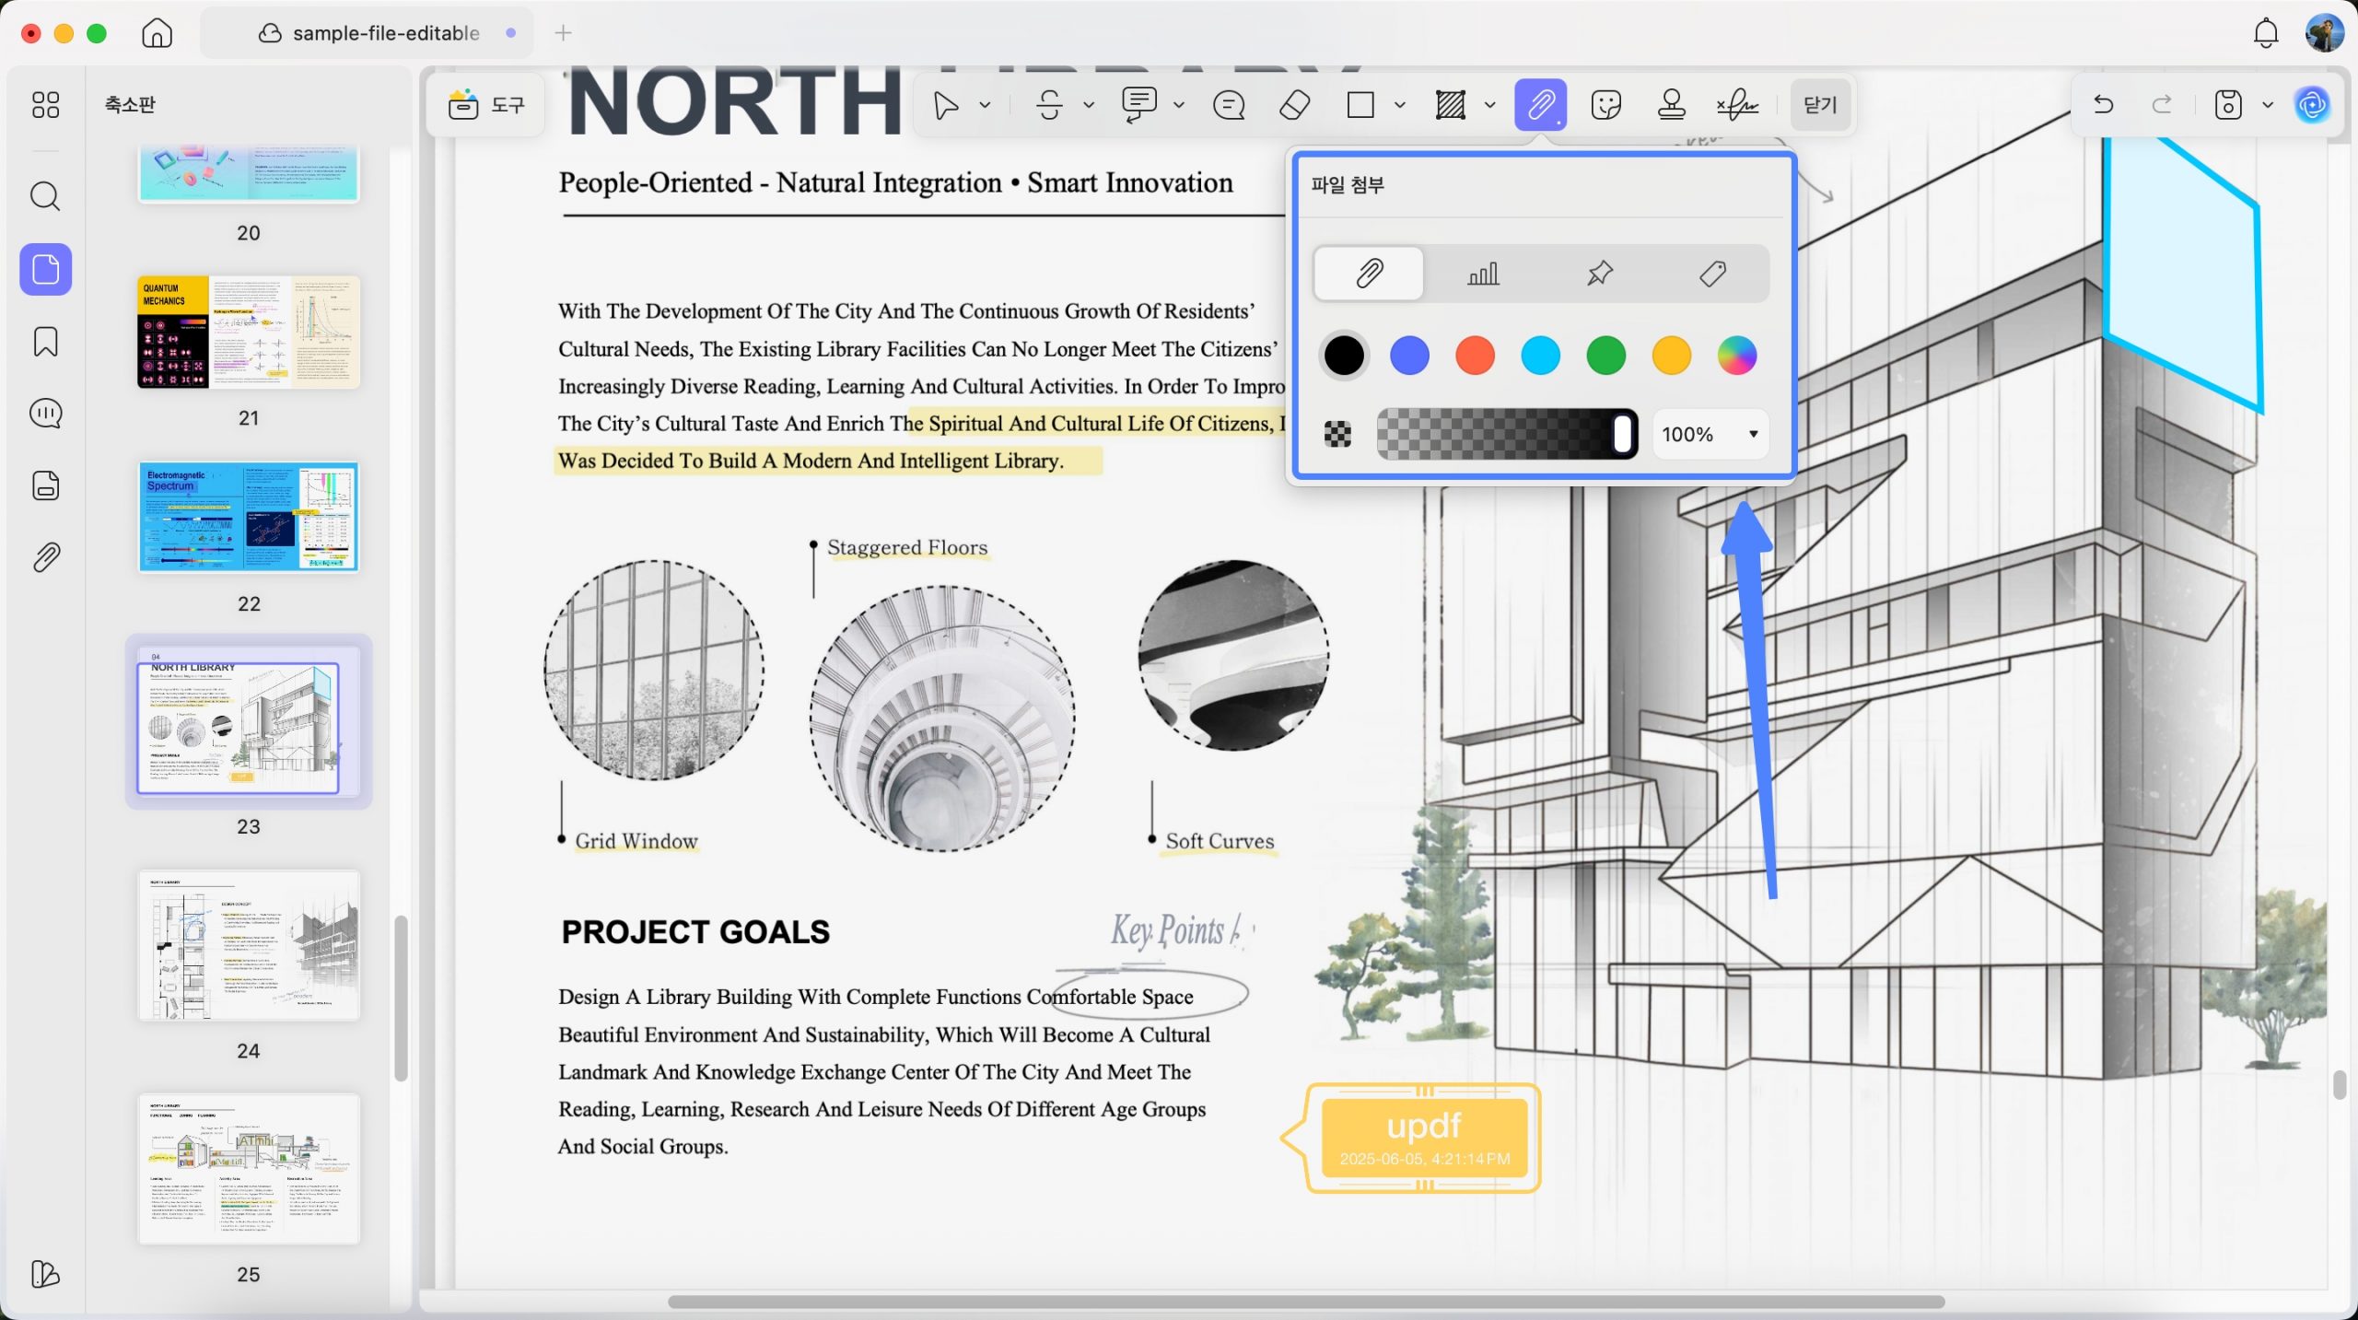Select the signature tool
2358x1320 pixels.
point(1737,105)
